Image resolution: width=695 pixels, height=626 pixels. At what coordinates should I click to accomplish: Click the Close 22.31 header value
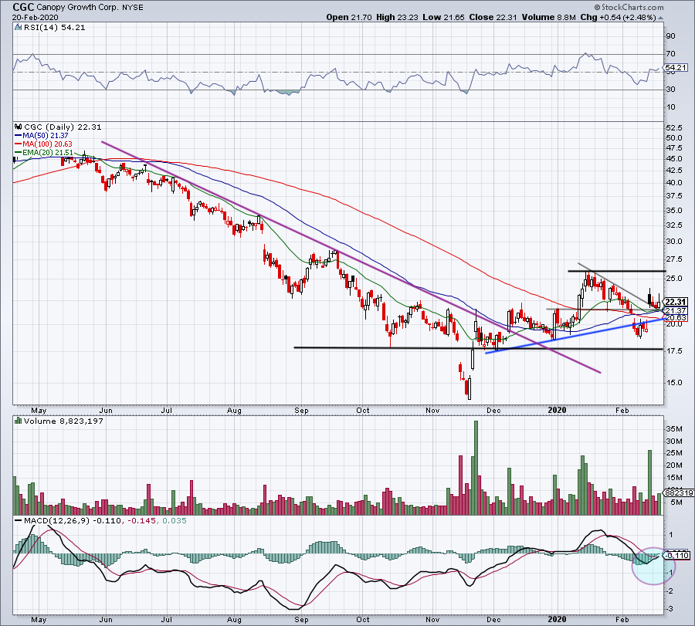(x=493, y=17)
